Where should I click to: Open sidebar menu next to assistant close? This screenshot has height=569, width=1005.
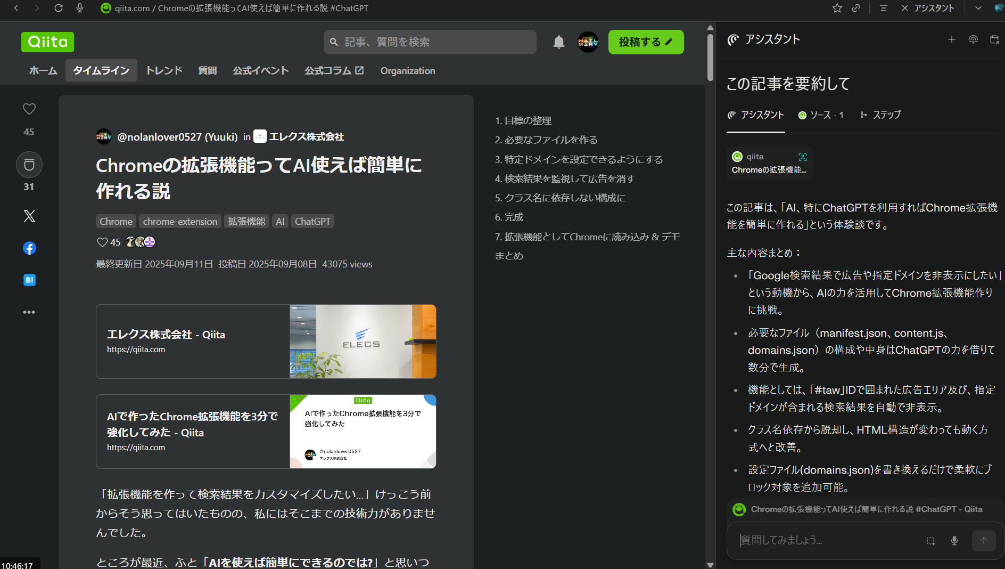point(883,8)
